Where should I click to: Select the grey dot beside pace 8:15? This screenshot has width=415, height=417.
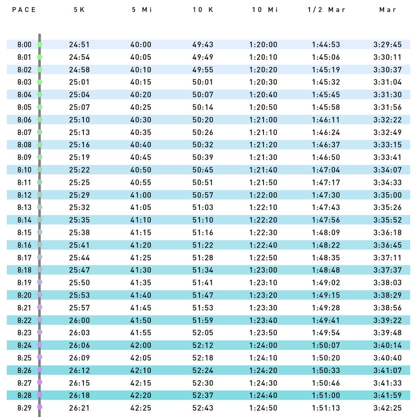(40, 232)
